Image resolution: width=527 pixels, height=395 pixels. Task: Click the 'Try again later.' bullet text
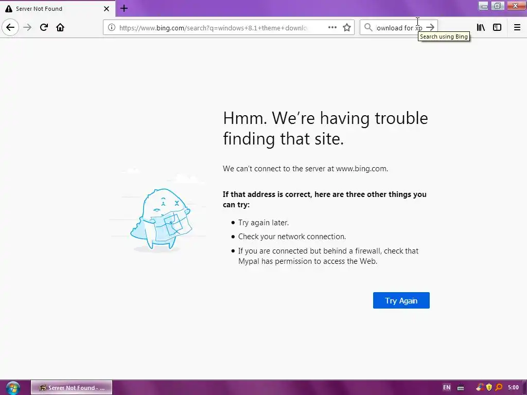tap(263, 222)
